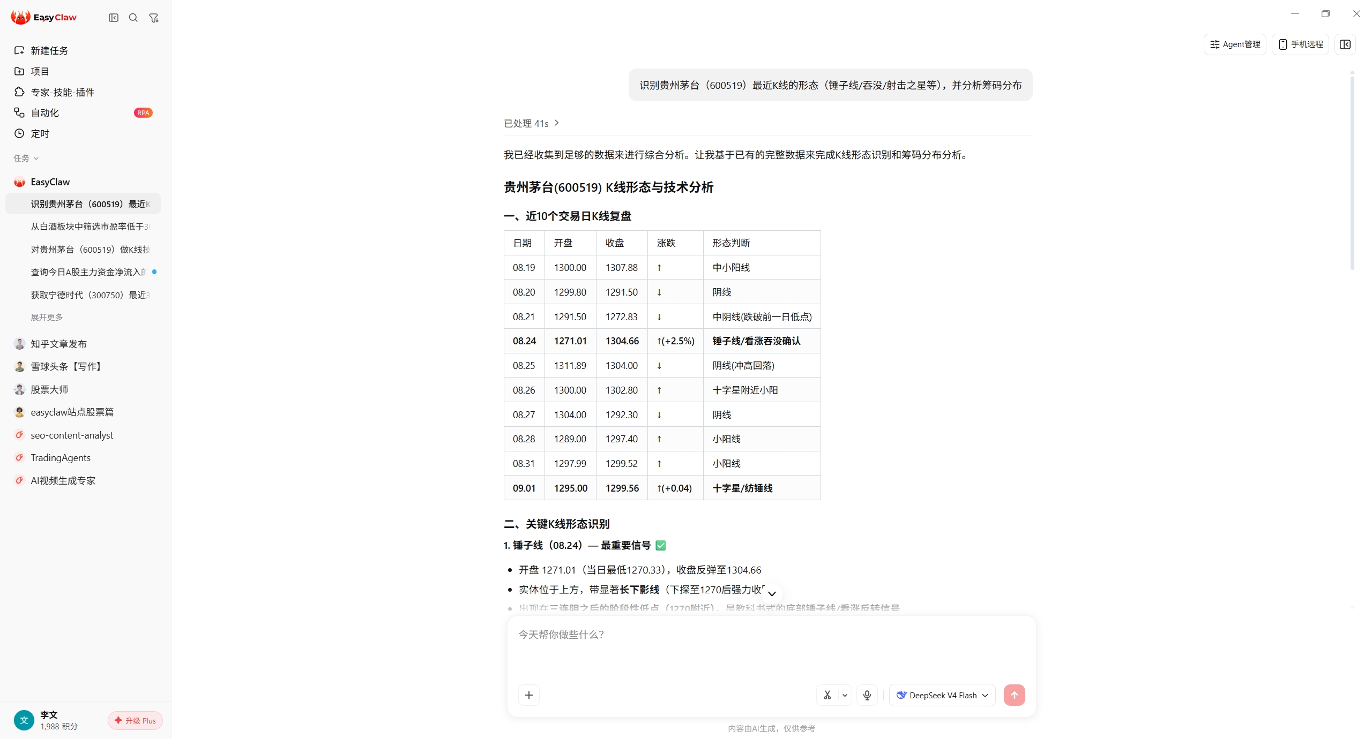Viewport: 1372px width, 739px height.
Task: Click the user message bubble text
Action: tap(830, 85)
